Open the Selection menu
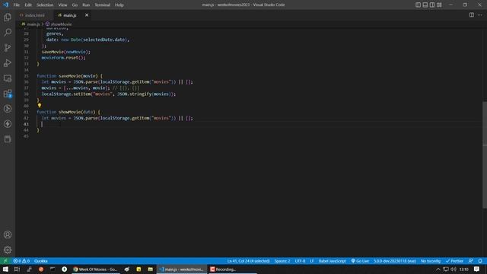Viewport: 487px width, 274px height. (45, 5)
